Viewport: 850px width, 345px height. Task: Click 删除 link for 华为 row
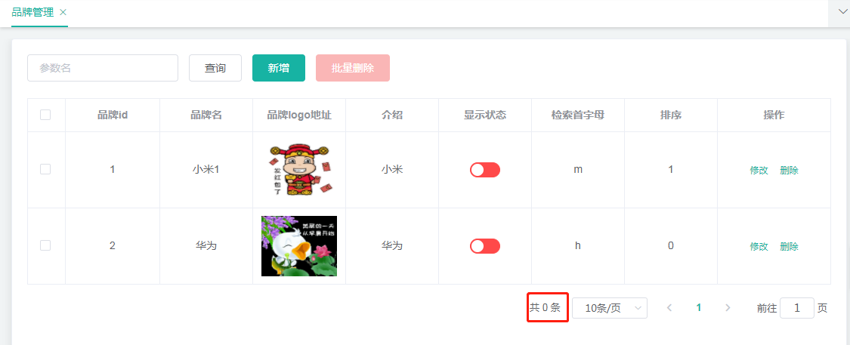(790, 246)
